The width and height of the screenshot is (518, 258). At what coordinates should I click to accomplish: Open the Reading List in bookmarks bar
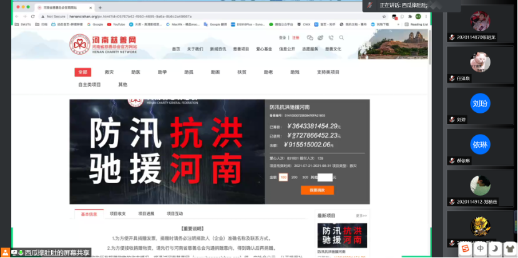416,24
